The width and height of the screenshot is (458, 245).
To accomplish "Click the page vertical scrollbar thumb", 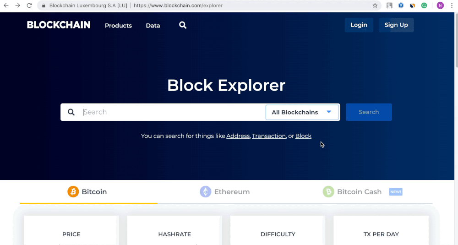I will pos(456,41).
